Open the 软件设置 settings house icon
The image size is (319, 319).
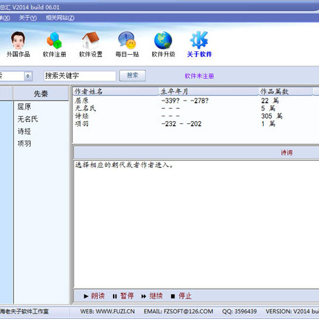coord(90,44)
